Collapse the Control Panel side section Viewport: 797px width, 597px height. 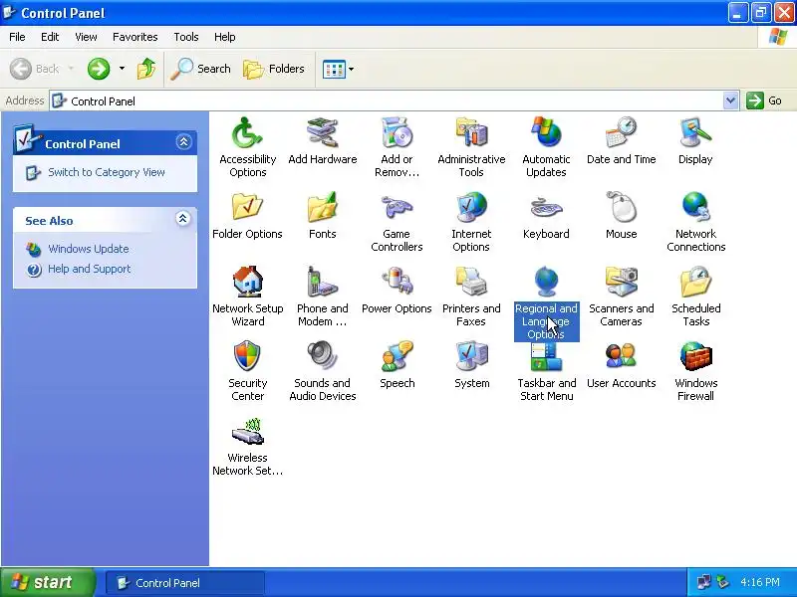[x=183, y=141]
